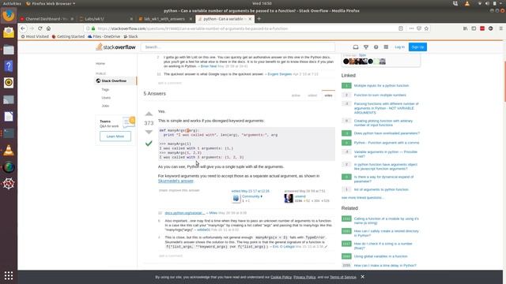
Task: Close the active python Stack Overflow tab
Action: pos(250,19)
